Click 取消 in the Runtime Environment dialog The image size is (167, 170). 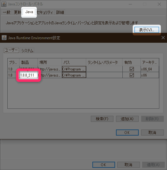pos(152,132)
